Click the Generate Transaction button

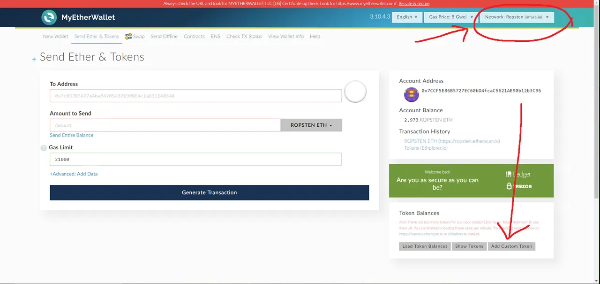210,192
